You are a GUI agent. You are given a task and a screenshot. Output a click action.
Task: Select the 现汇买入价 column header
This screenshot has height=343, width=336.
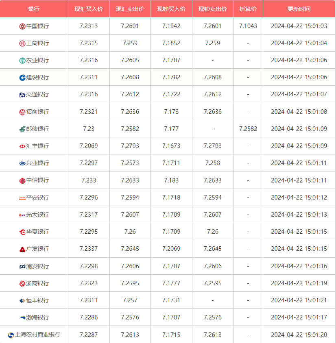[89, 9]
